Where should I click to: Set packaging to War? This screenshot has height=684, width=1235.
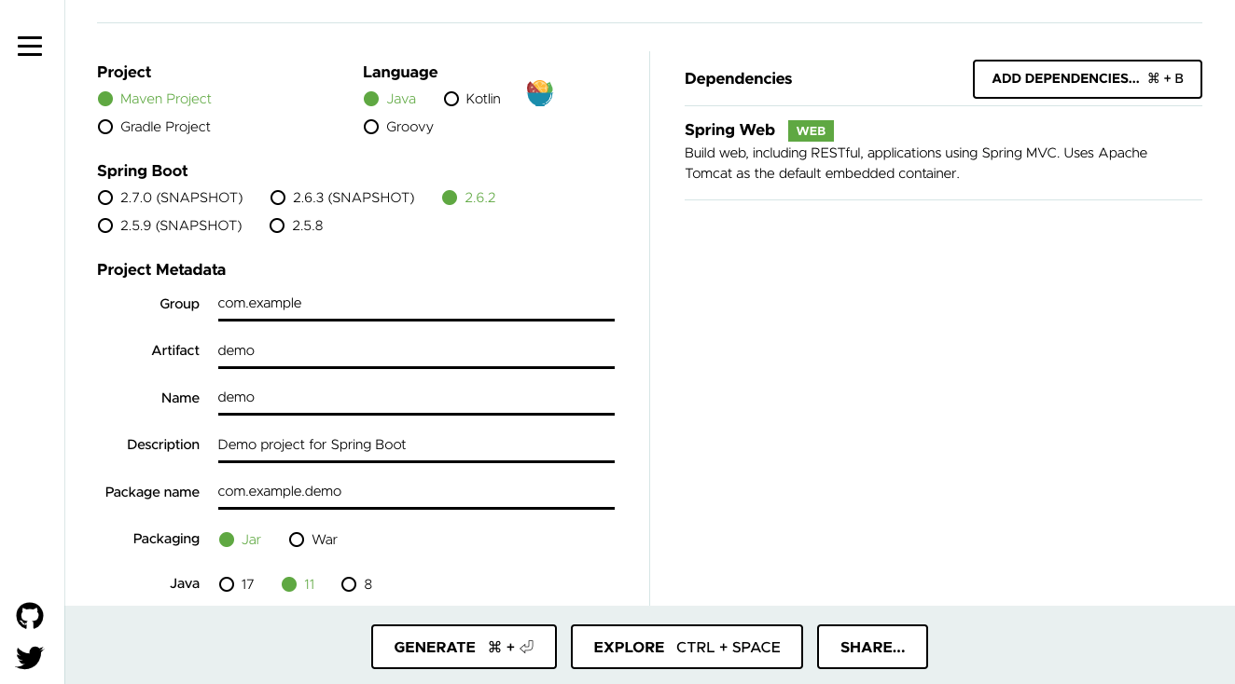(x=313, y=540)
